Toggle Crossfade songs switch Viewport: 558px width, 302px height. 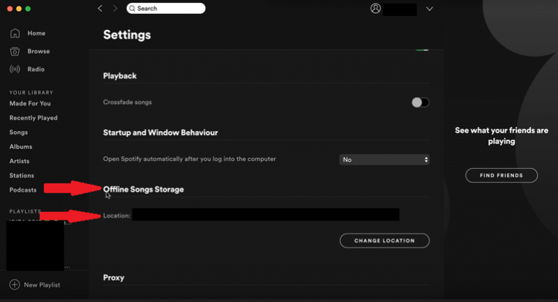coord(421,103)
